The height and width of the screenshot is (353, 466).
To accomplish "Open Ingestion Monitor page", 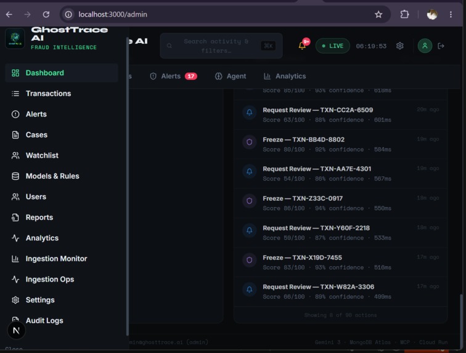I will pyautogui.click(x=62, y=259).
